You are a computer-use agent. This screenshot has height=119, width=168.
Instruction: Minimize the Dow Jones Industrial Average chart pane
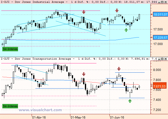click(x=159, y=2)
